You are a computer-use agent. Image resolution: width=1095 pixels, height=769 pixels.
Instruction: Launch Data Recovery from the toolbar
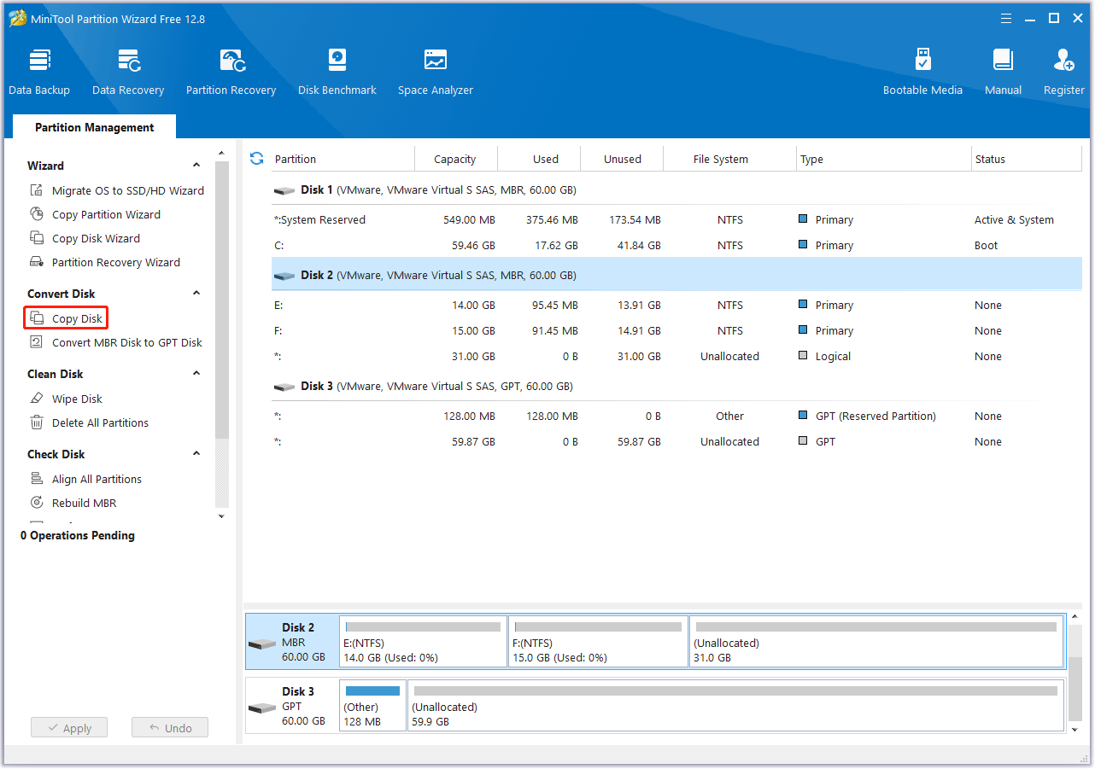click(128, 72)
